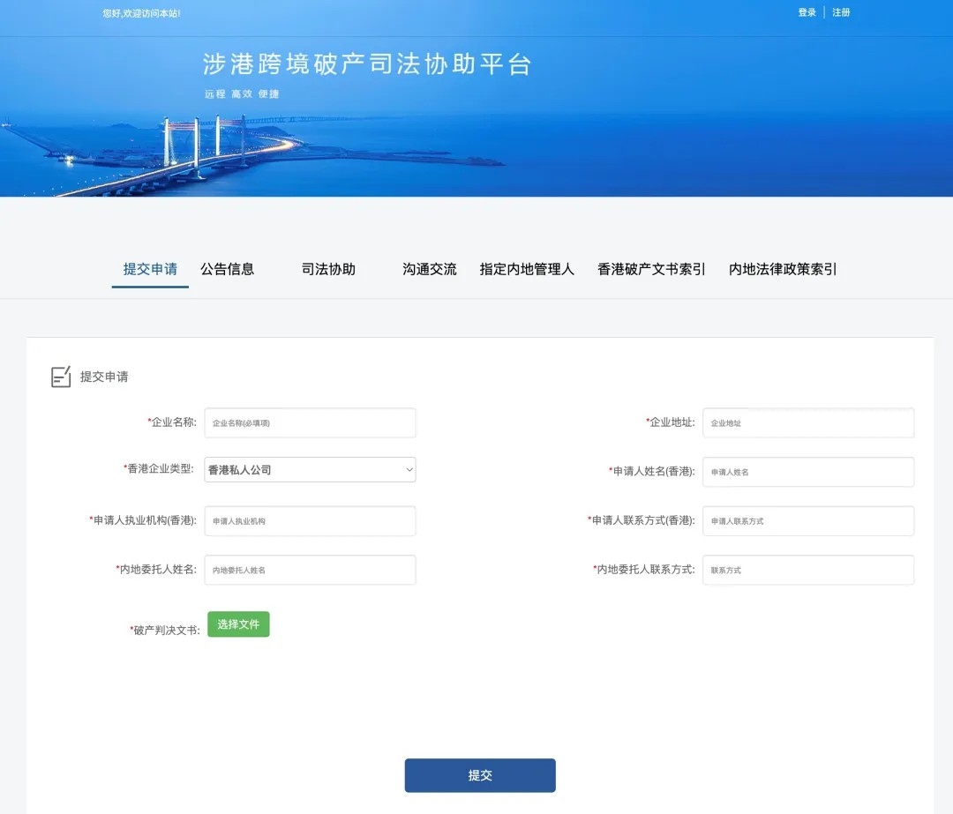
Task: Focus the 申请人联系方式(香港) input field
Action: [807, 521]
